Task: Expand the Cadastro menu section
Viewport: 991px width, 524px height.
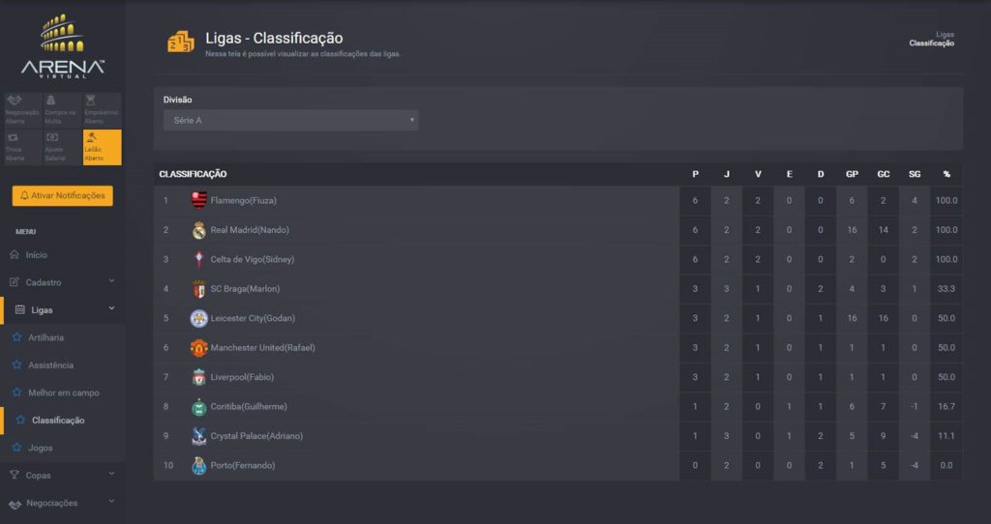Action: (63, 282)
